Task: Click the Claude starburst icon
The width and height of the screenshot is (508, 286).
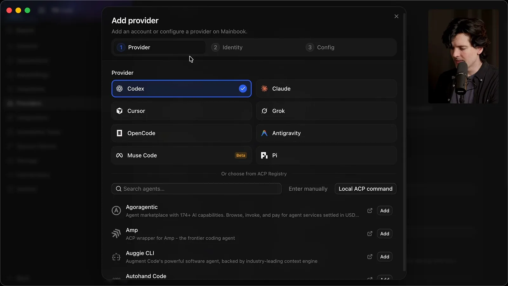Action: tap(264, 89)
